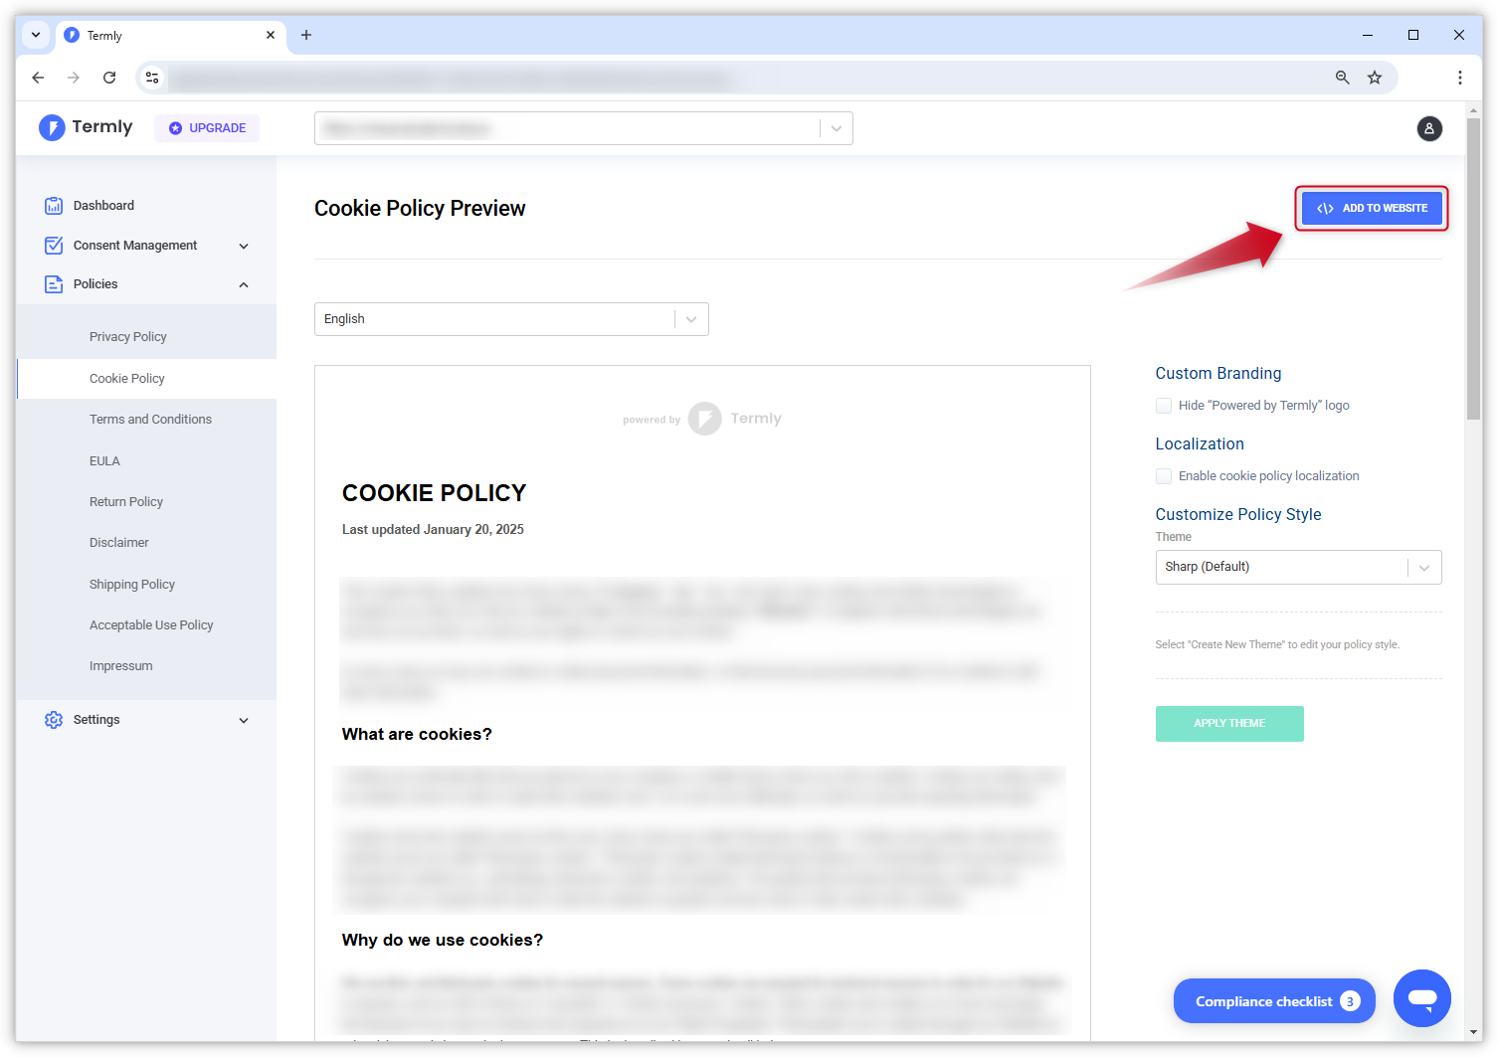Open the English language dropdown
Screen dimensions: 1498x1057
(511, 319)
